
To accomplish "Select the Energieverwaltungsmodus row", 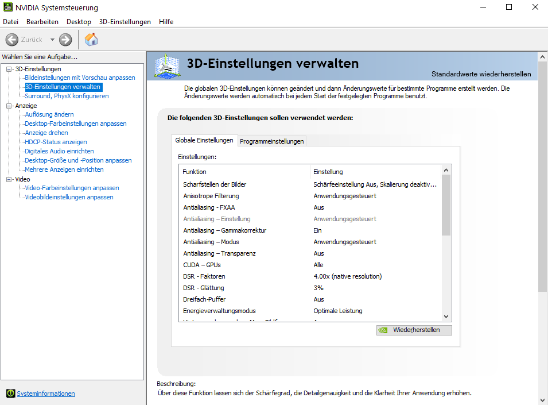I will tap(310, 311).
